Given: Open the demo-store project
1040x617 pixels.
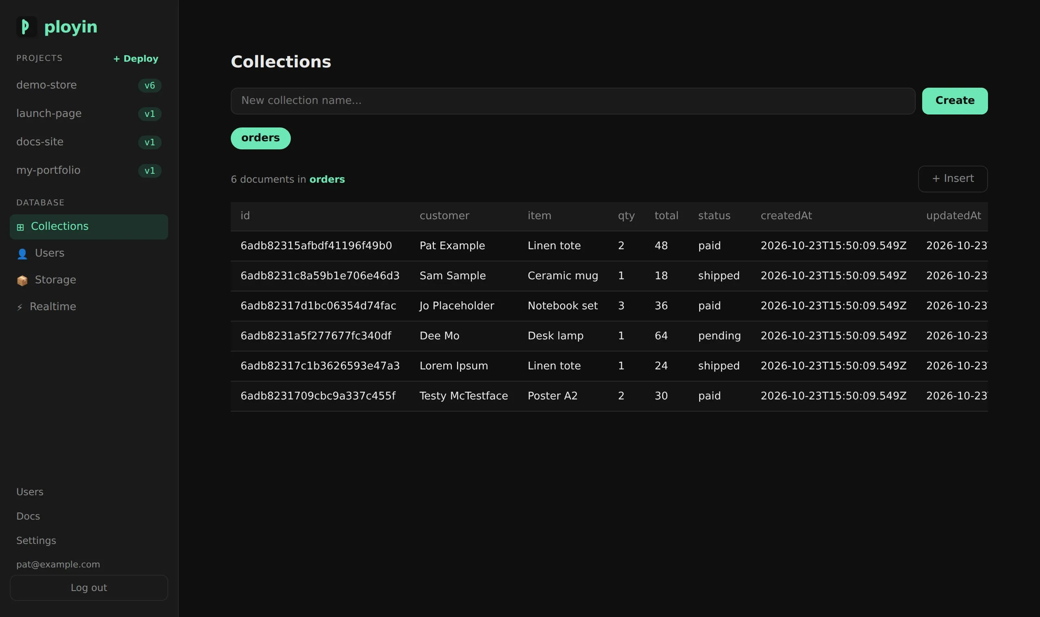Looking at the screenshot, I should click(x=89, y=85).
